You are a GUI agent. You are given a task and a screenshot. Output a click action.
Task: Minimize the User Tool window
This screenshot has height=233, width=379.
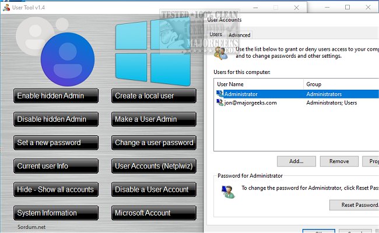coord(255,8)
